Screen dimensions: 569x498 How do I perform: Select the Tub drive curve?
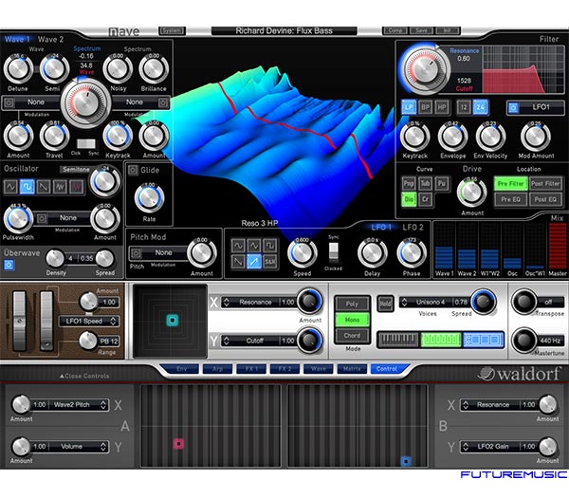tap(425, 184)
